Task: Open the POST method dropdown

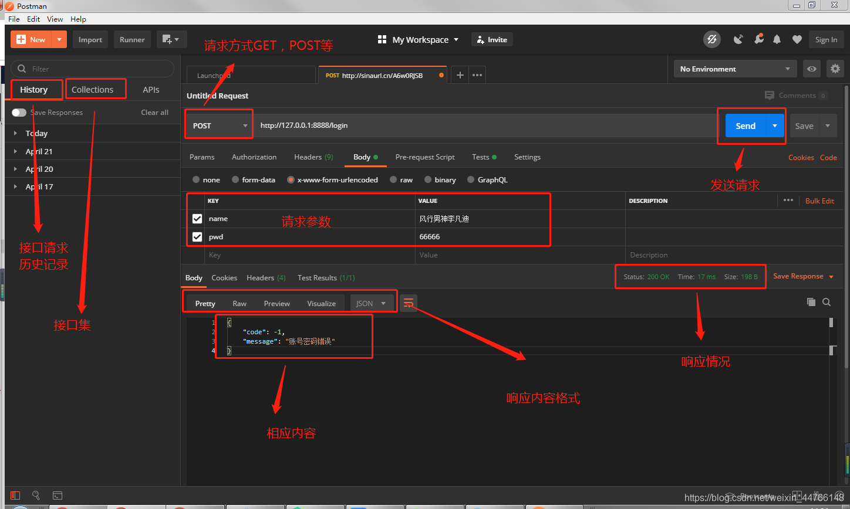Action: pos(220,125)
